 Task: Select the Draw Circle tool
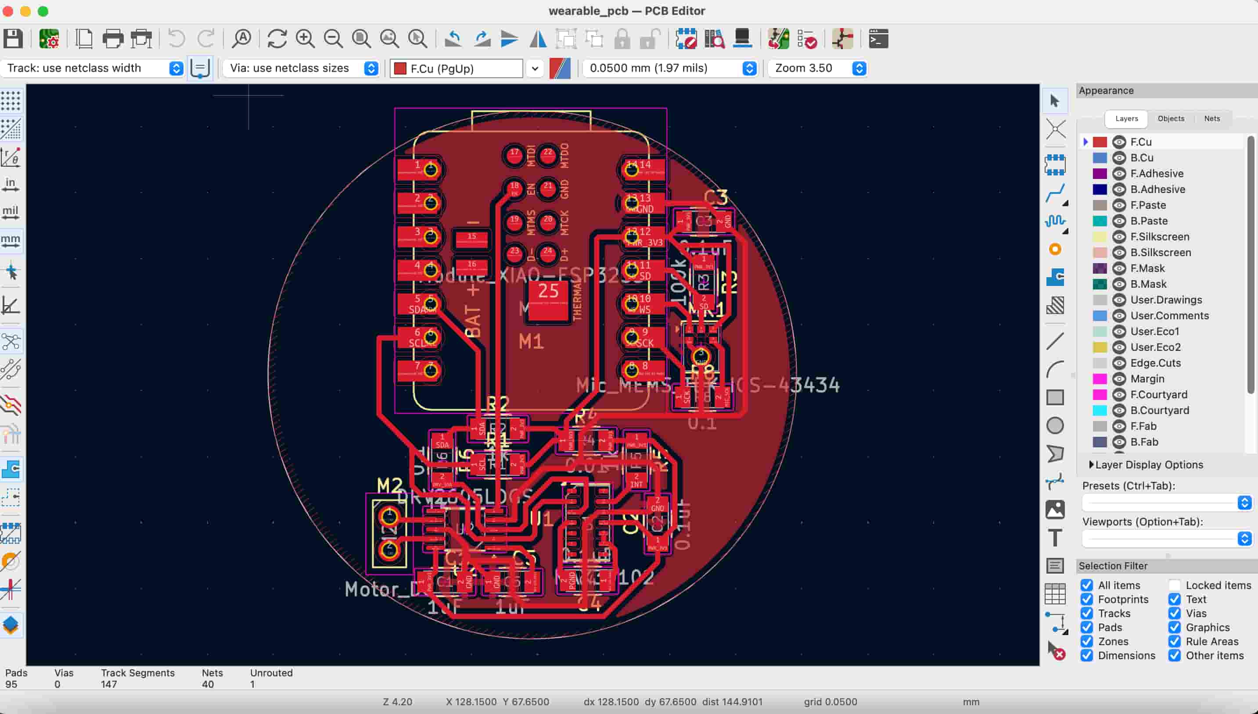point(1055,425)
